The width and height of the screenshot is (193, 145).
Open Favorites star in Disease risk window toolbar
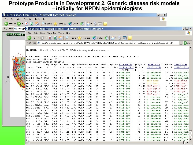coord(84,38)
